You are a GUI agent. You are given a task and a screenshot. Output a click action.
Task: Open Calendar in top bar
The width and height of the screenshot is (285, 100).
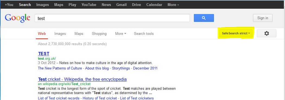(x=154, y=5)
